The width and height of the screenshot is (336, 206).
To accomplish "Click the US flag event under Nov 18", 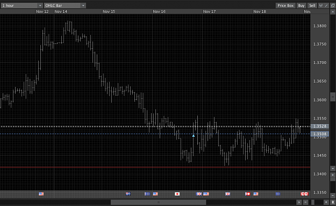I will tap(256, 194).
